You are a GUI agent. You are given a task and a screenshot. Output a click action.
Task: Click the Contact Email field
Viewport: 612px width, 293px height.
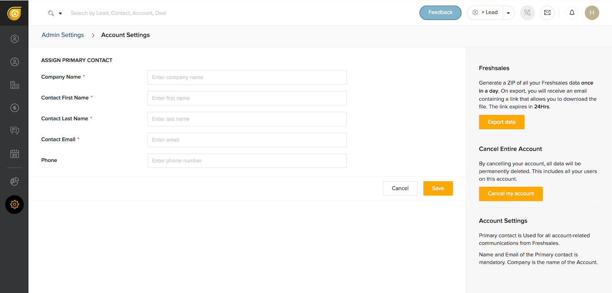pos(247,140)
